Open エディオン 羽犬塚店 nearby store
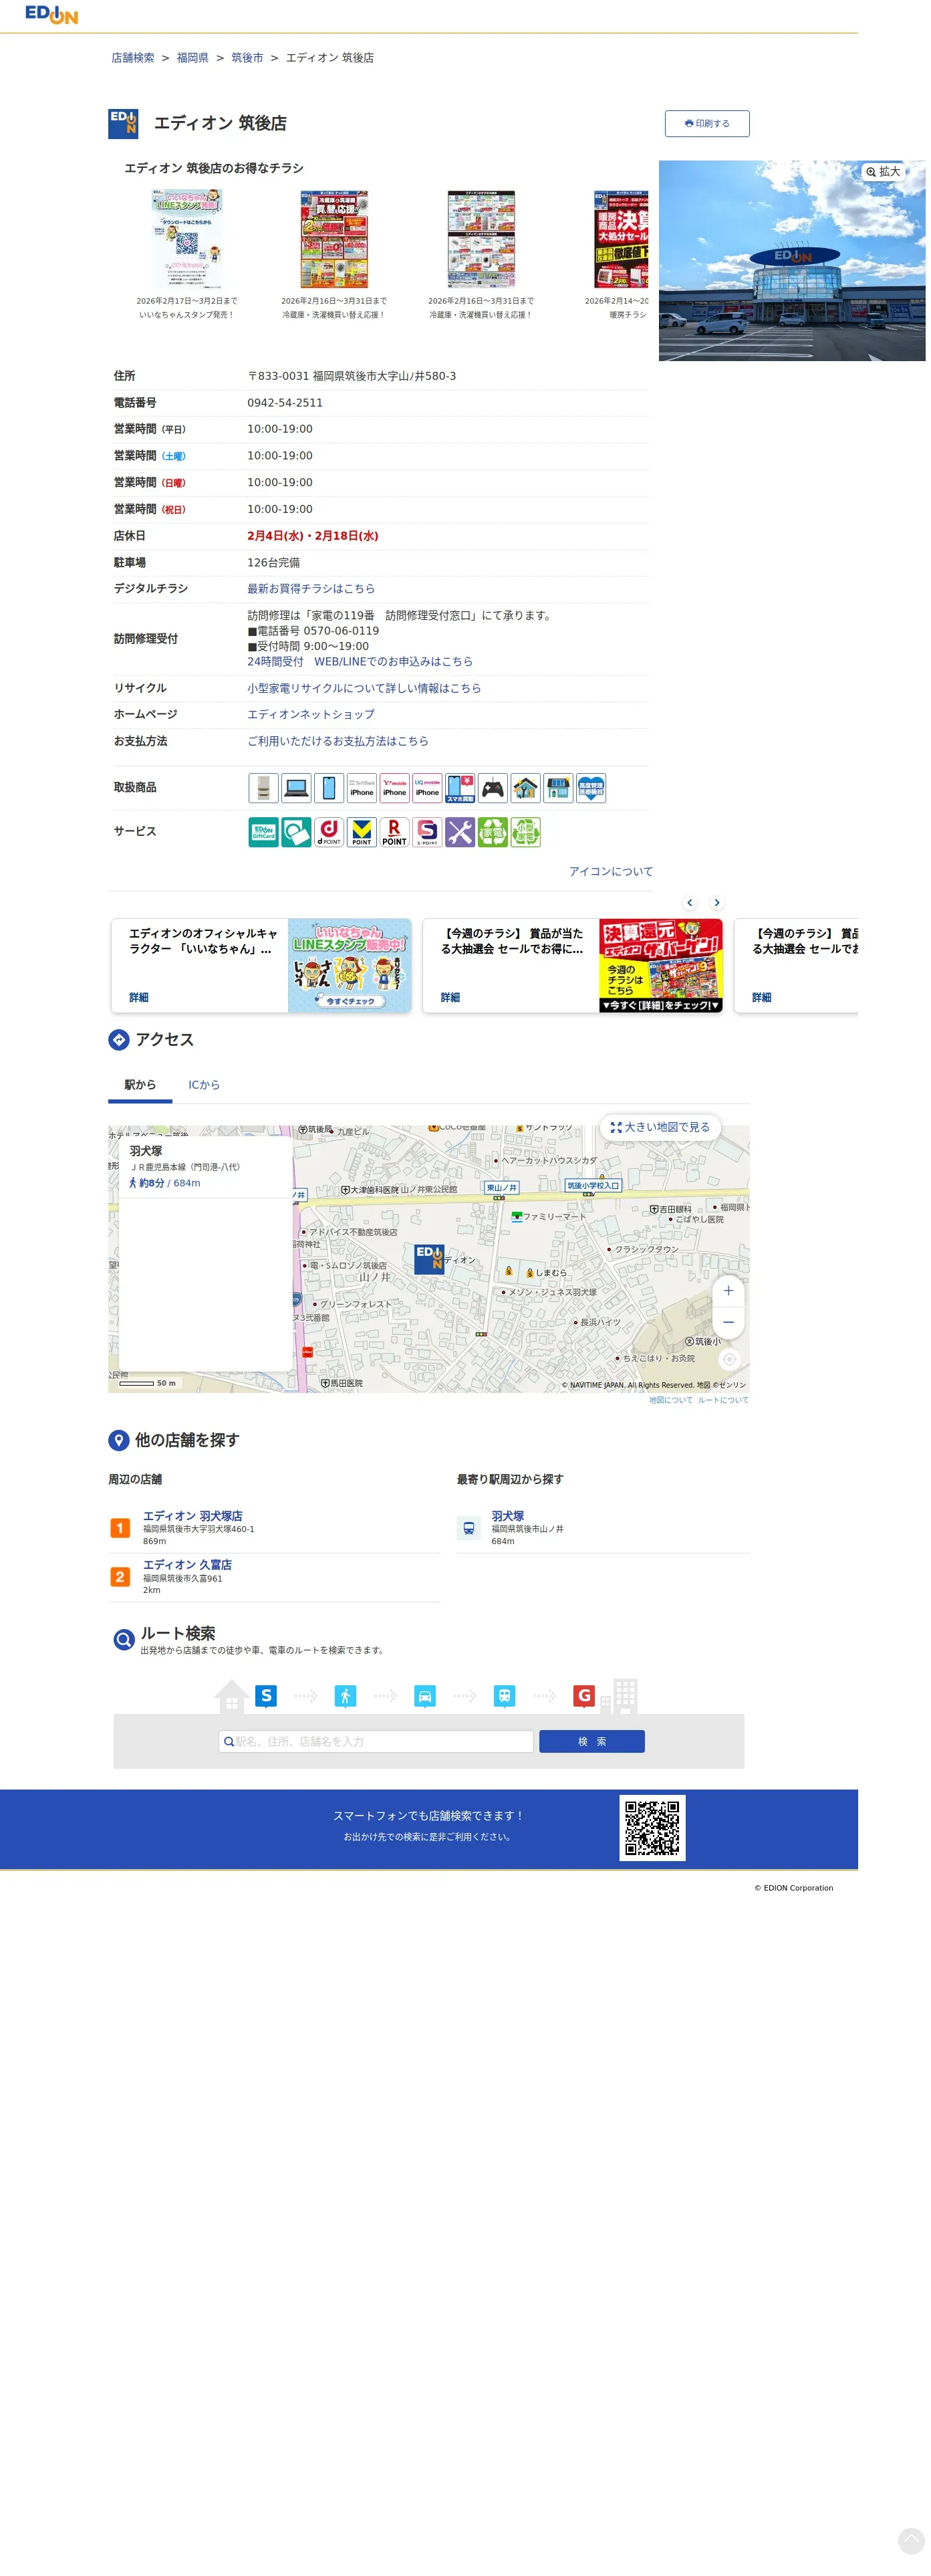Screen dimensions: 931x2576 pos(192,1517)
